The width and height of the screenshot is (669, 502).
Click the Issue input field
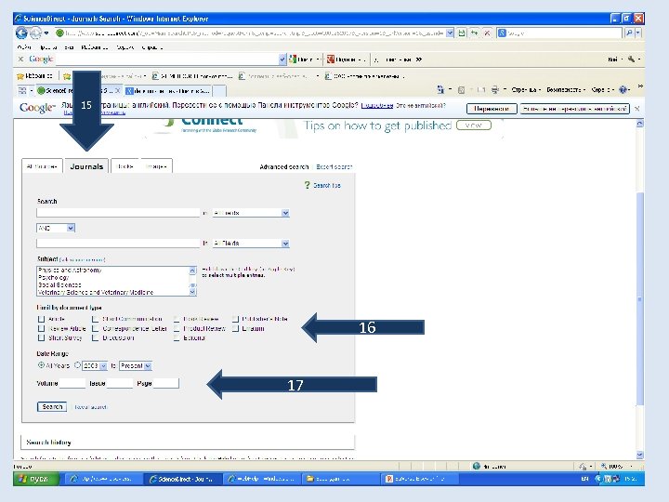(x=120, y=383)
